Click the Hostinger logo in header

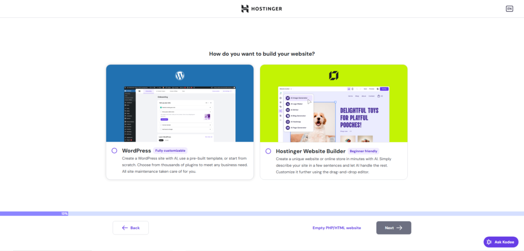[x=261, y=9]
